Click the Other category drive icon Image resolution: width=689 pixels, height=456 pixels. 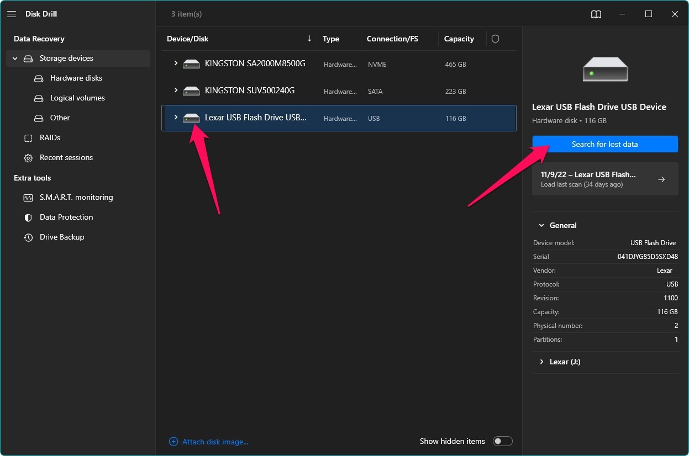39,118
